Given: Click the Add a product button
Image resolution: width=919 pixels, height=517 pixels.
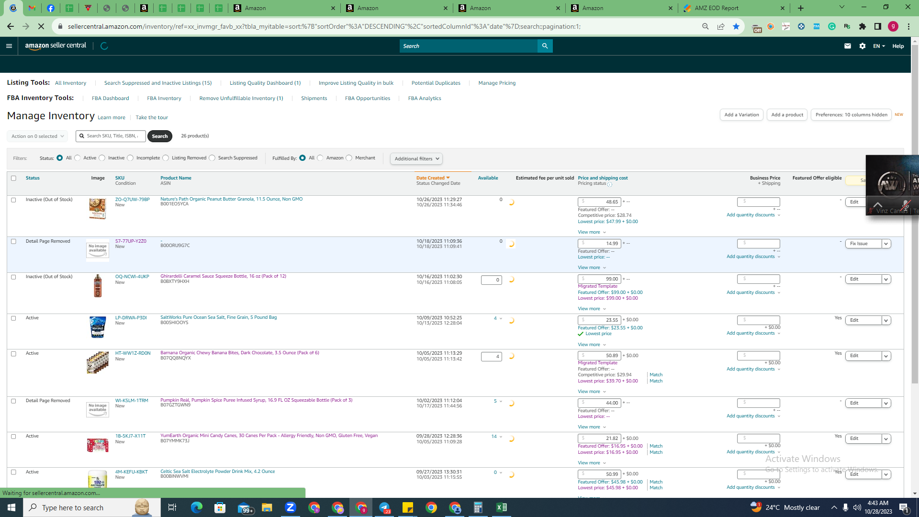Looking at the screenshot, I should (x=787, y=115).
